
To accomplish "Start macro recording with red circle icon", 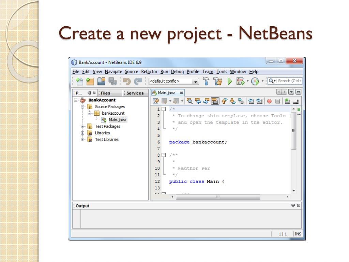I will click(x=269, y=101).
